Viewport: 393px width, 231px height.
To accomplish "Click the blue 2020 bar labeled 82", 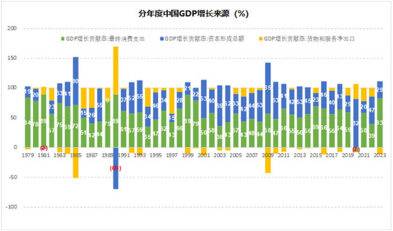I will pos(356,123).
